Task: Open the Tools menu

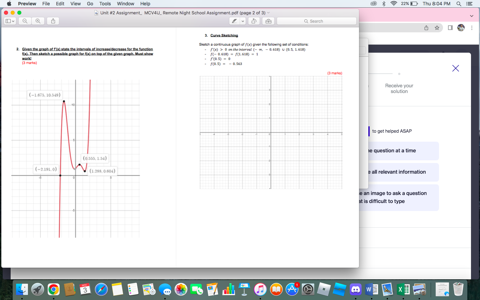Action: tap(105, 4)
